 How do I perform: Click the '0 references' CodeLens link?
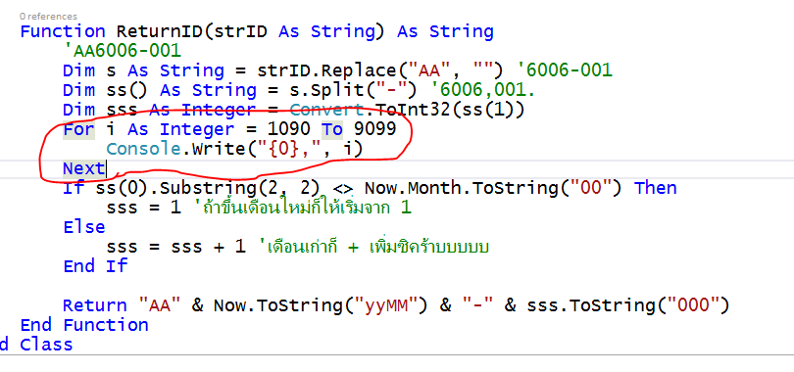click(49, 17)
